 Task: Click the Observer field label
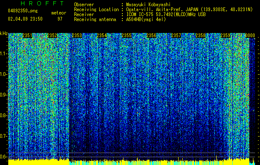[84, 5]
